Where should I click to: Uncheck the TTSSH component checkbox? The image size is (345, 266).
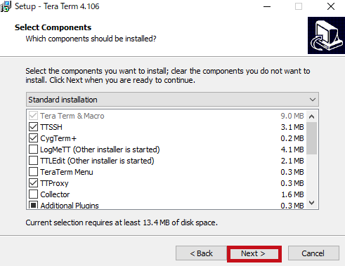(33, 127)
